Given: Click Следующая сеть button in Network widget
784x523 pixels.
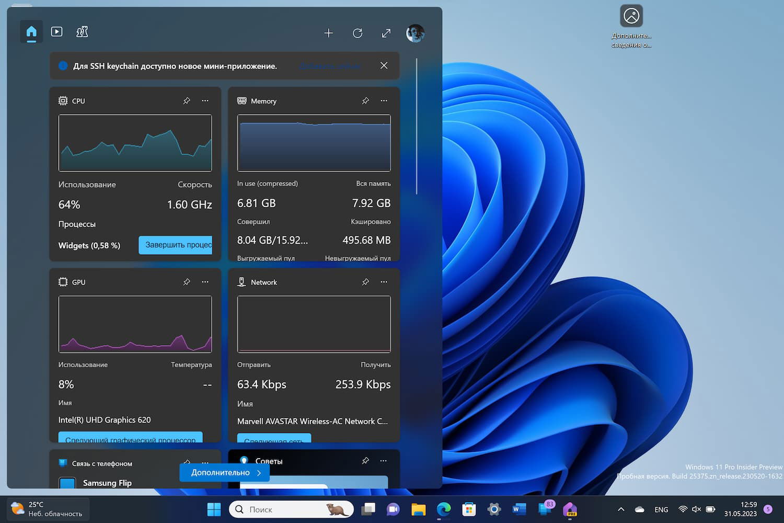Looking at the screenshot, I should pos(274,438).
